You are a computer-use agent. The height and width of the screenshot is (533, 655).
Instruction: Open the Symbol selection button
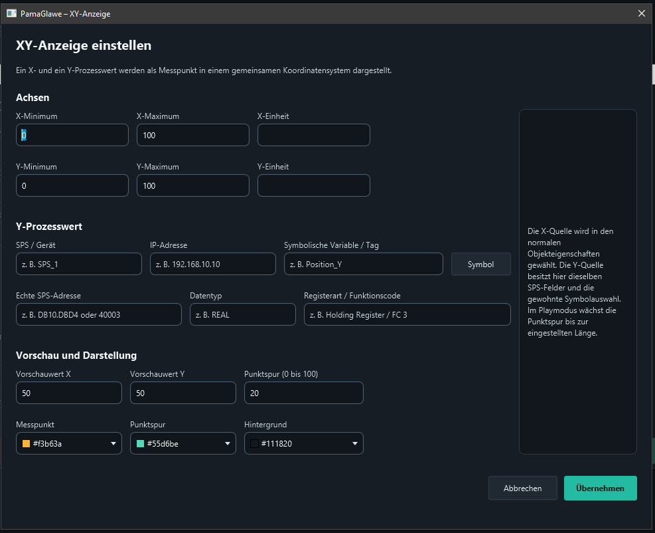481,264
